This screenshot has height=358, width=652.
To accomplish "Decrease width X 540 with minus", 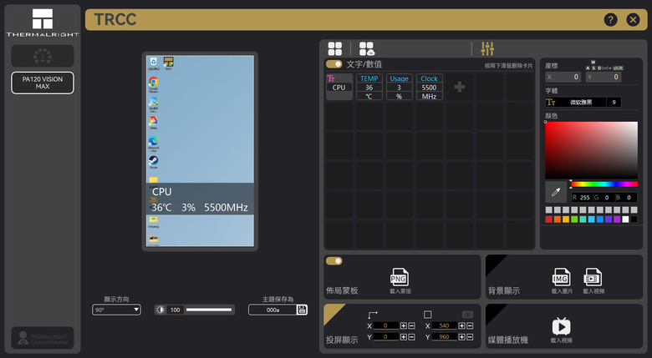I will coord(470,325).
